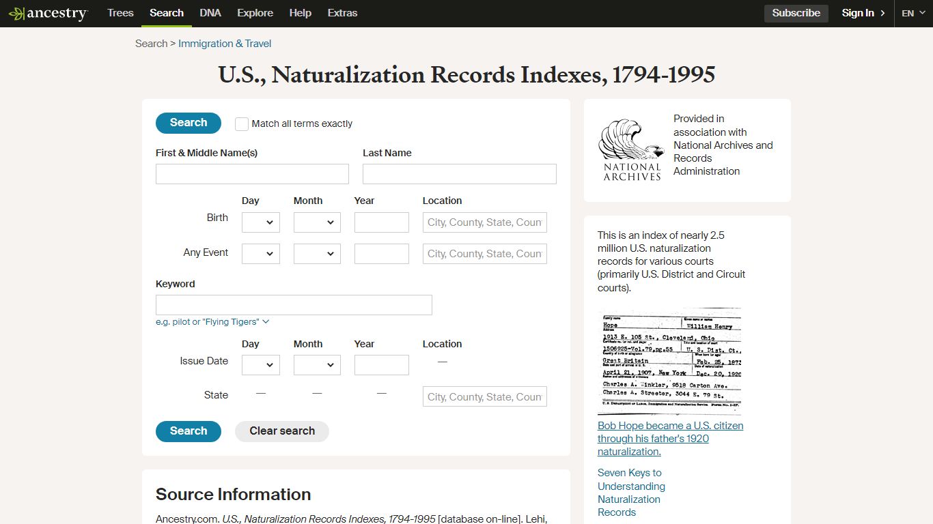Open the Help menu
The height and width of the screenshot is (524, 933).
click(300, 13)
